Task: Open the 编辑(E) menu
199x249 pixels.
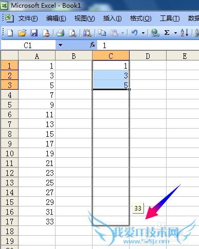Action: tap(56, 18)
